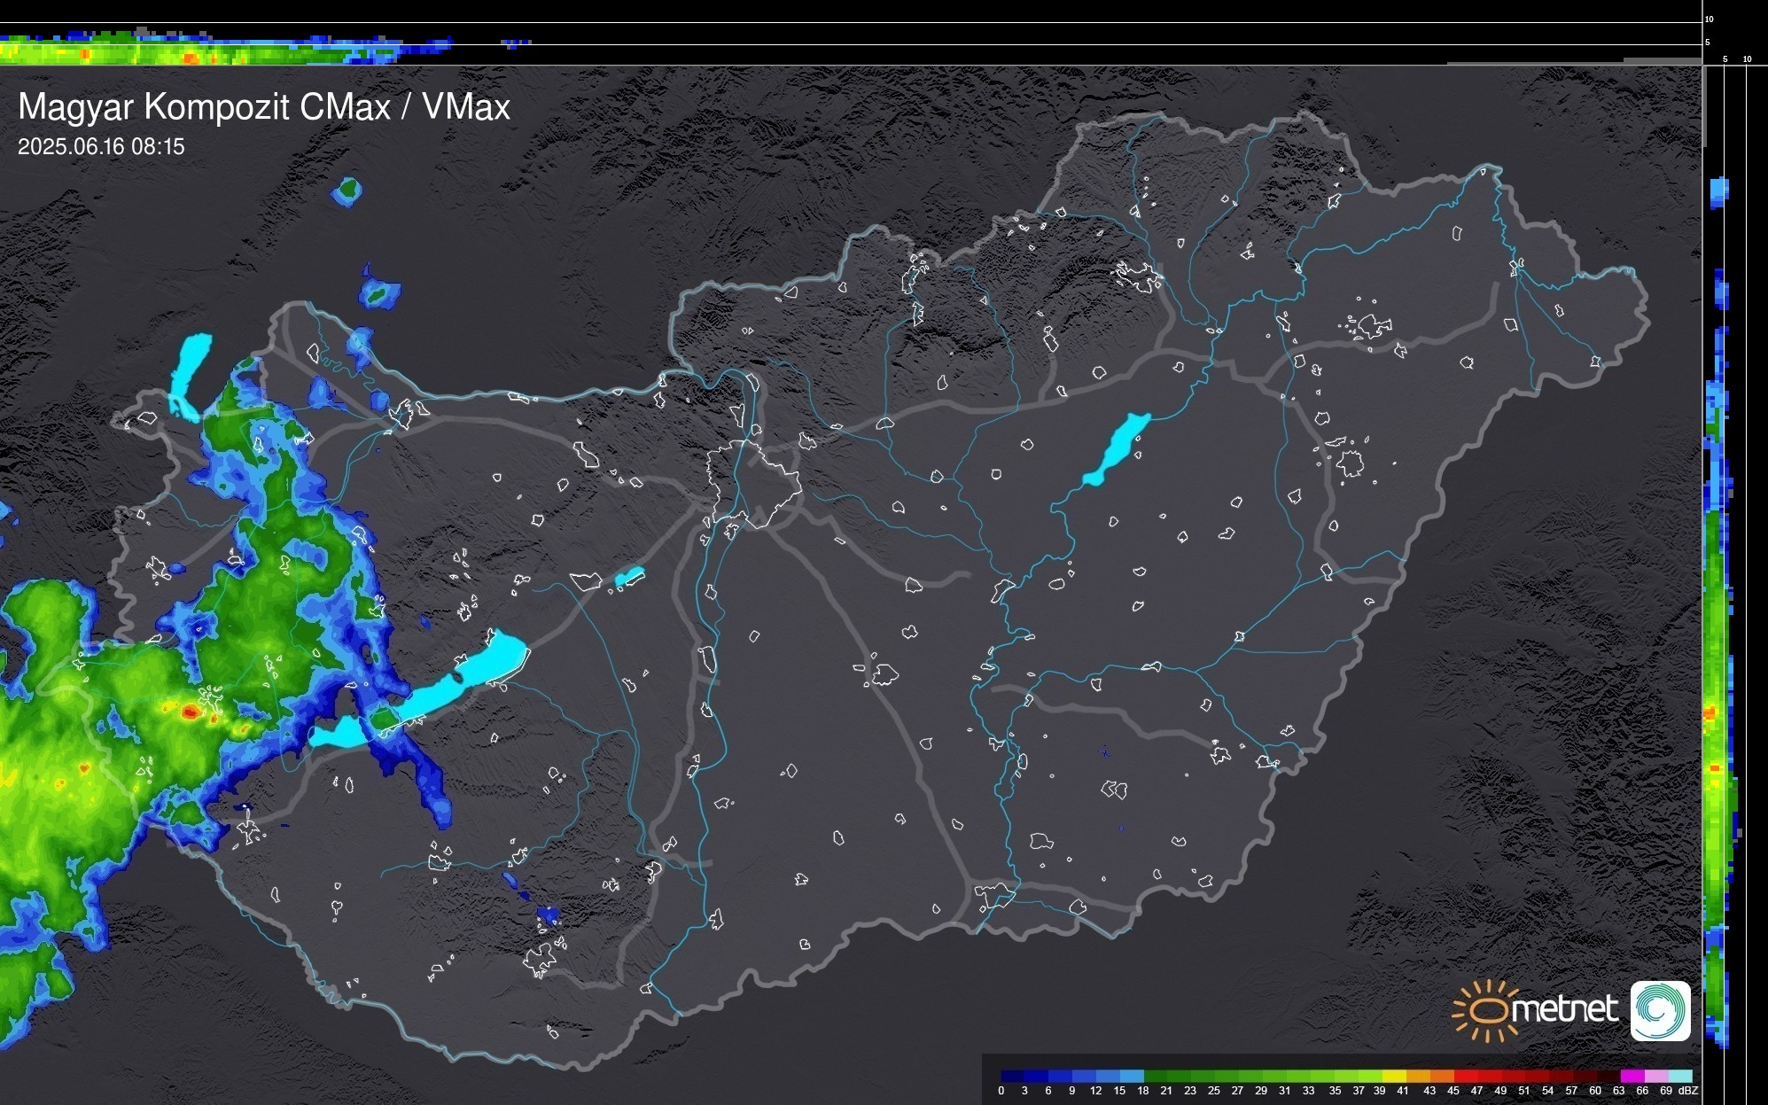Click the metnet wordmark text
The width and height of the screenshot is (1768, 1105).
tap(1565, 1009)
